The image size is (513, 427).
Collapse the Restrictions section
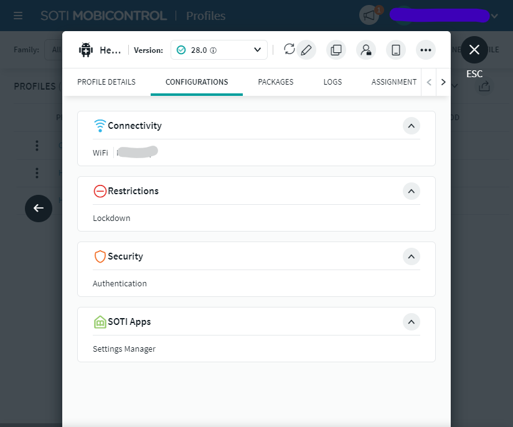(411, 191)
